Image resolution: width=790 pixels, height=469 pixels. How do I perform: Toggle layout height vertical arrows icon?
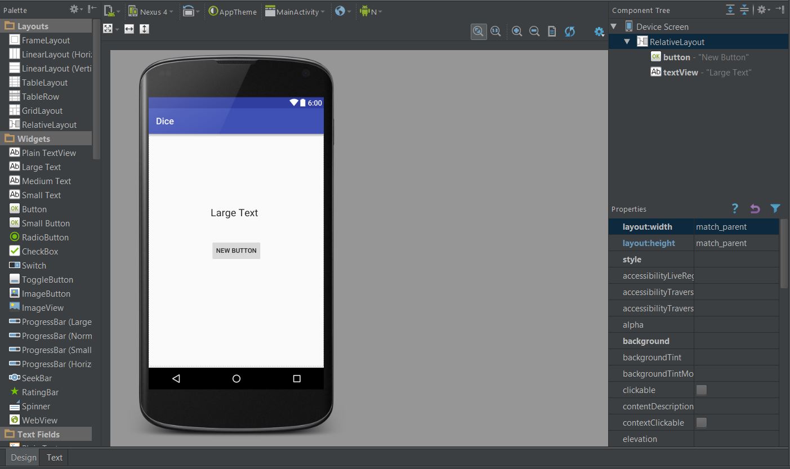tap(144, 29)
